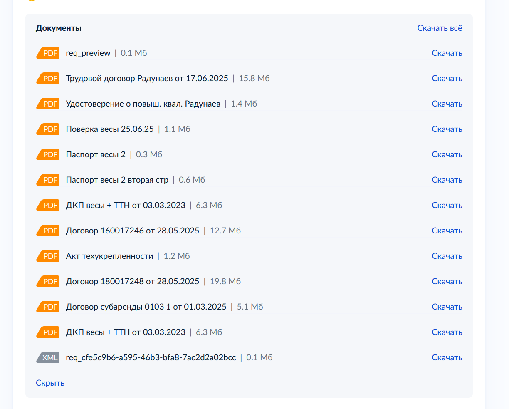The image size is (509, 409).
Task: Download the req_preview file
Action: point(447,53)
